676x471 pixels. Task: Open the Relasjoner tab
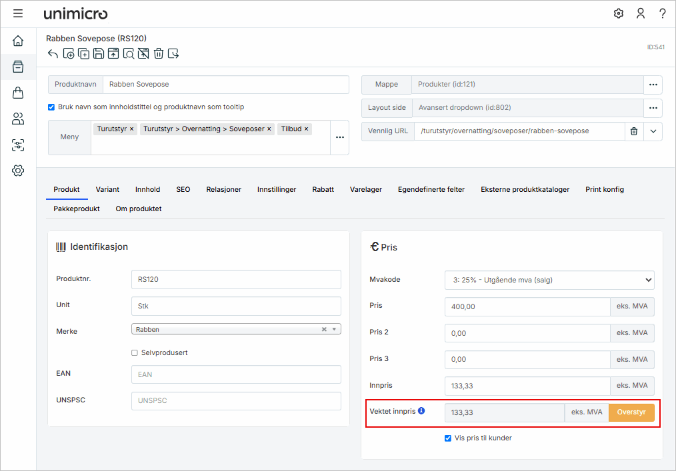point(224,190)
